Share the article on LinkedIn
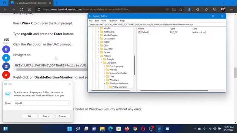The width and height of the screenshot is (237, 133). tap(6, 66)
